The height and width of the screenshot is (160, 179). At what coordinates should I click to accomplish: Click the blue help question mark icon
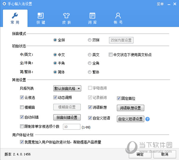click(147, 119)
